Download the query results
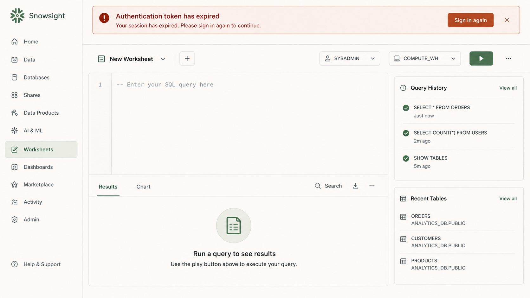Viewport: 530px width, 298px height. pos(355,186)
